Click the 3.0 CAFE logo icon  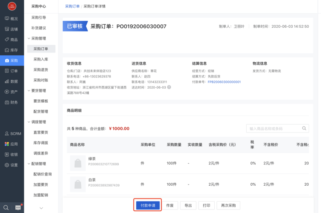coord(12,6)
